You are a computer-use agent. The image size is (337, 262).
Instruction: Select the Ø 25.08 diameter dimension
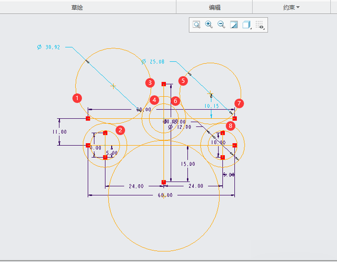(153, 62)
